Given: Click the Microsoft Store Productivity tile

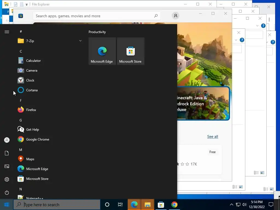Looking at the screenshot, I should [130, 51].
